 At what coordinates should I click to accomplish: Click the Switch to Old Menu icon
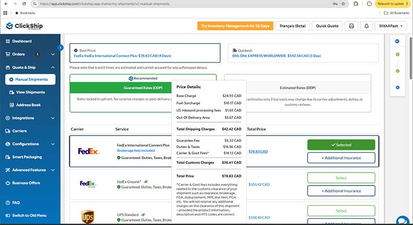click(8, 216)
